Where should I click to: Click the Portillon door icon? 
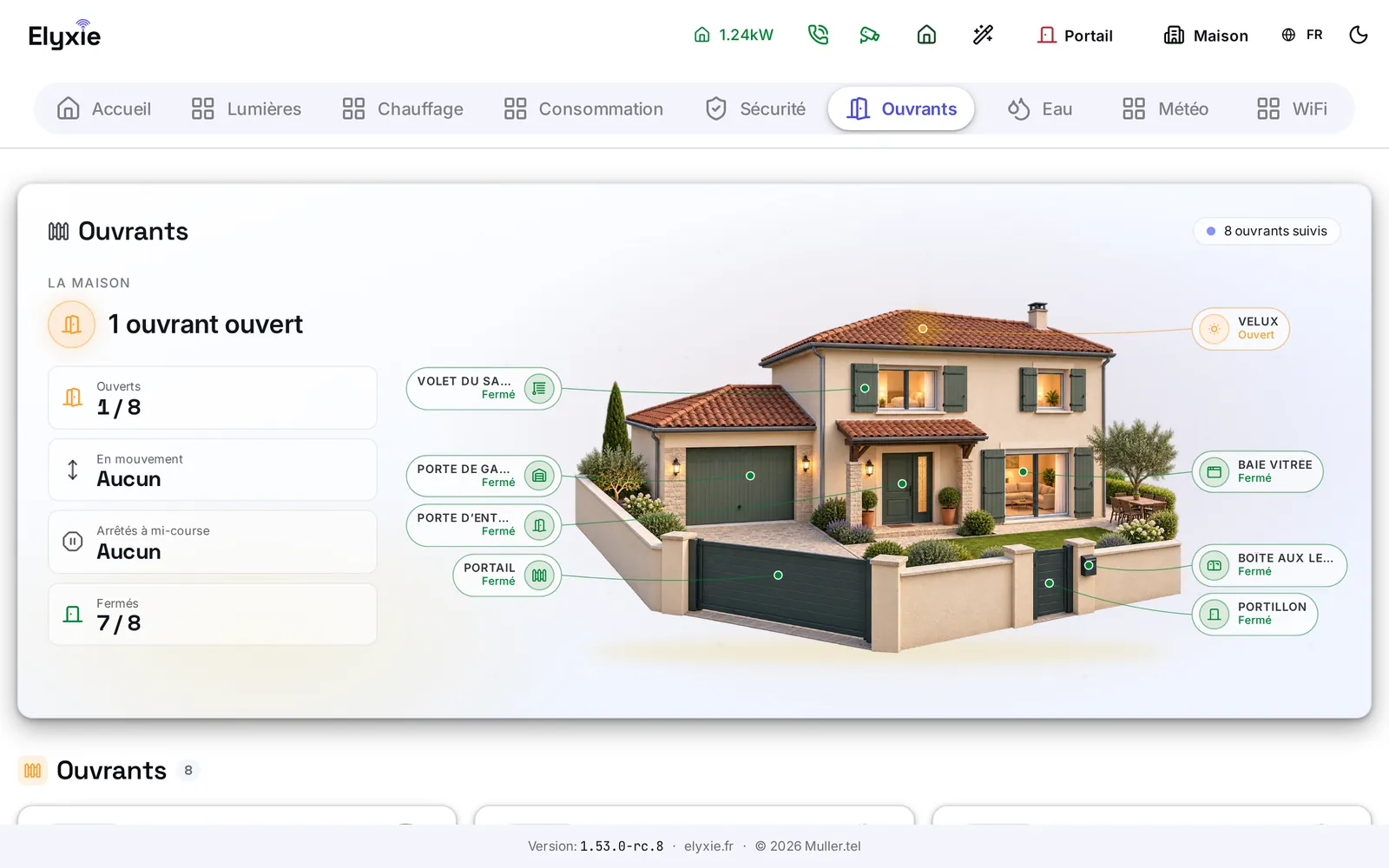click(1215, 615)
